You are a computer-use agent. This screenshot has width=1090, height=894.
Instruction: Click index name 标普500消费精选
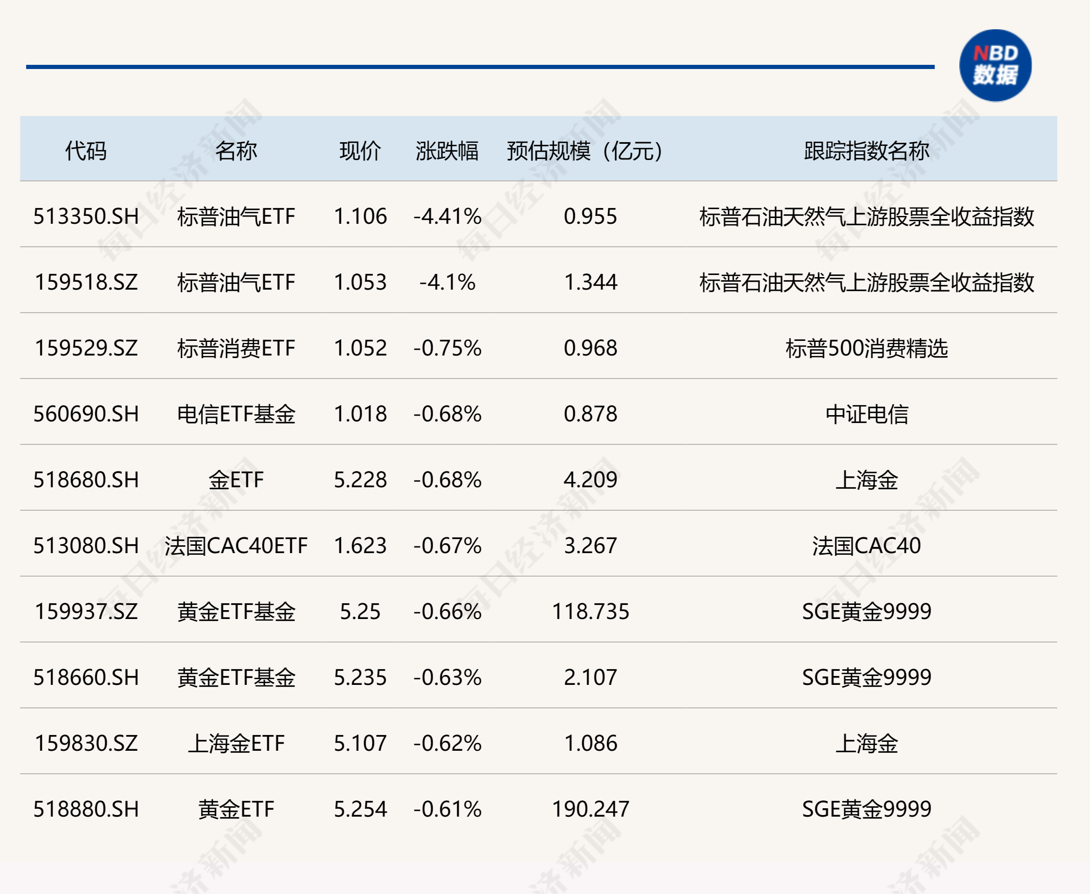coord(867,348)
